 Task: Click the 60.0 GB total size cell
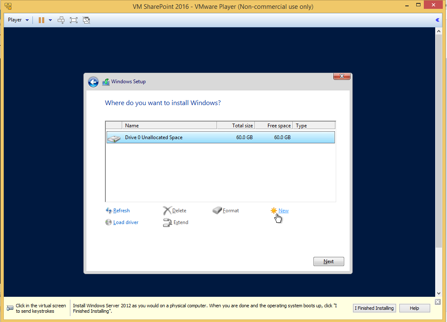pos(244,137)
